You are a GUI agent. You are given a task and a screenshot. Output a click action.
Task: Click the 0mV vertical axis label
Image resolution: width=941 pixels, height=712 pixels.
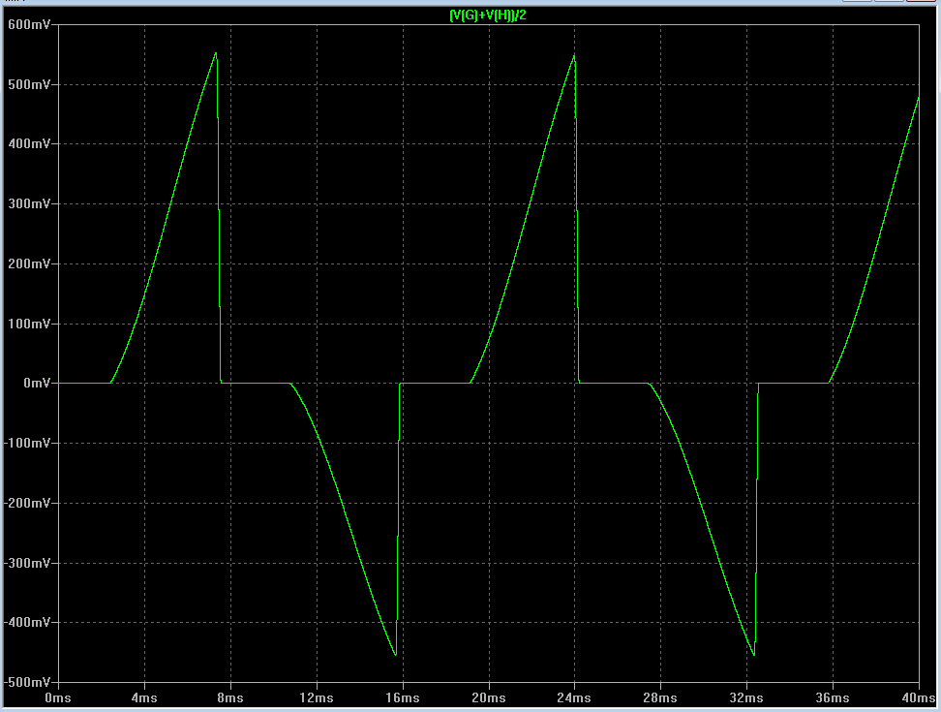pos(37,384)
